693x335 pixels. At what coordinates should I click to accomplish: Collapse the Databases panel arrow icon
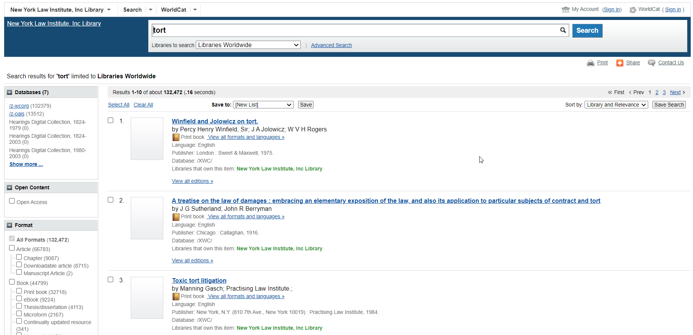point(10,93)
